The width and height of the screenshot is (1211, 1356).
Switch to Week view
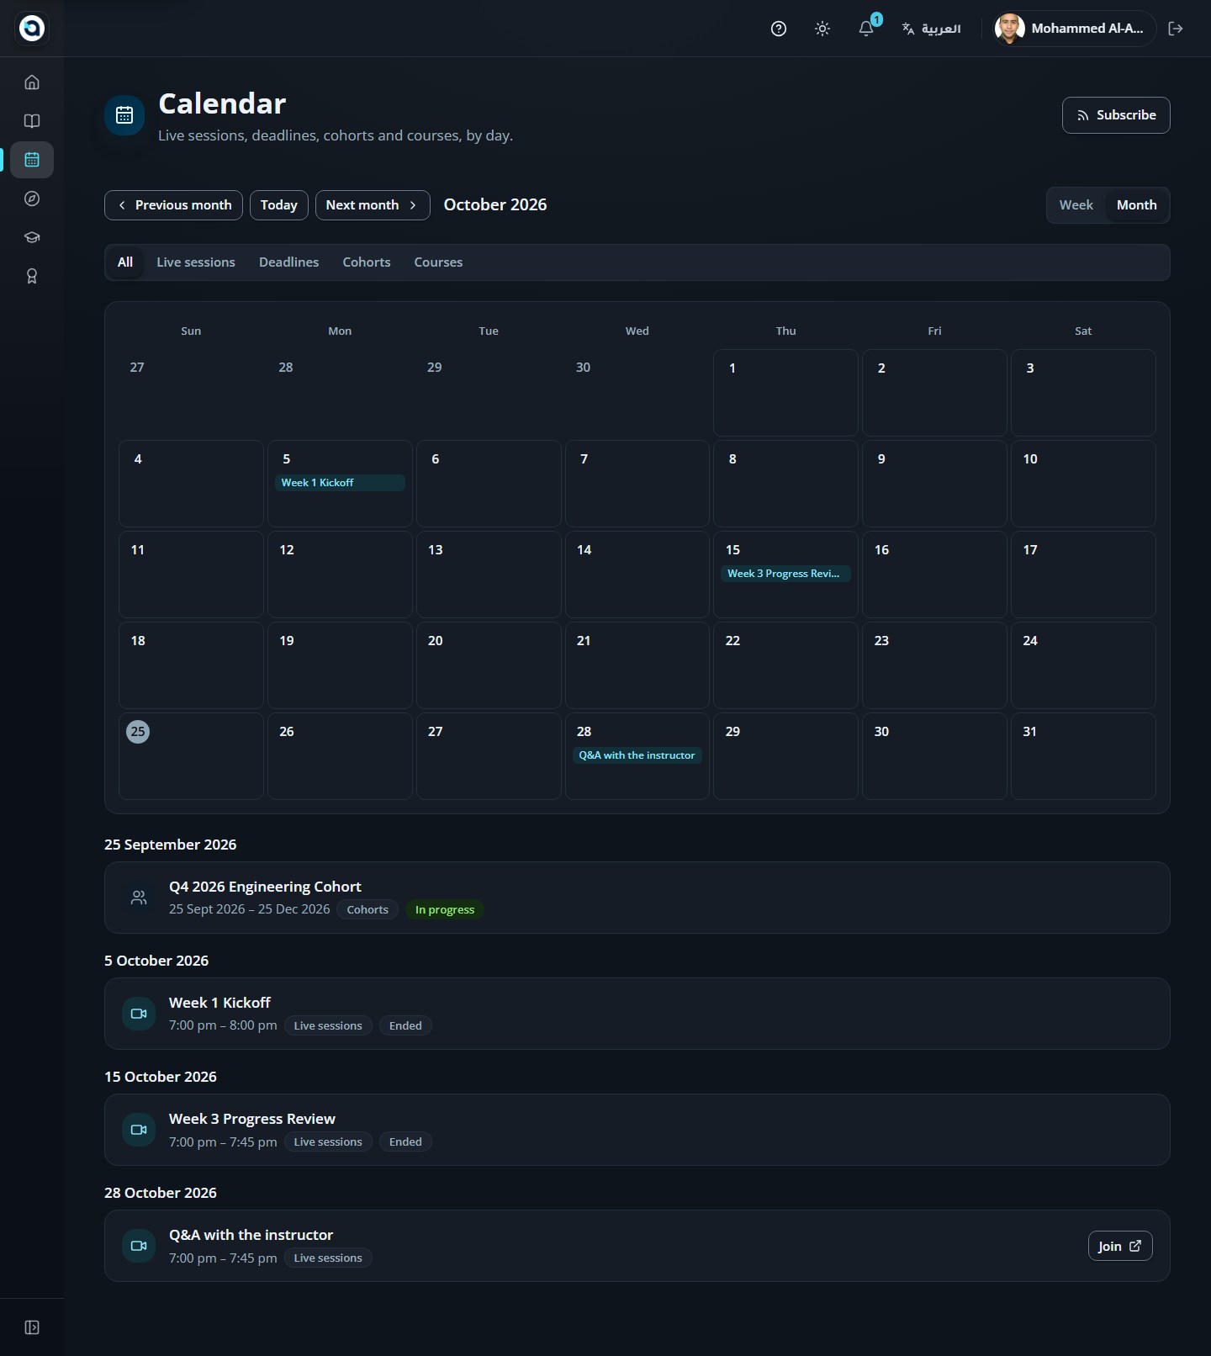pyautogui.click(x=1076, y=205)
